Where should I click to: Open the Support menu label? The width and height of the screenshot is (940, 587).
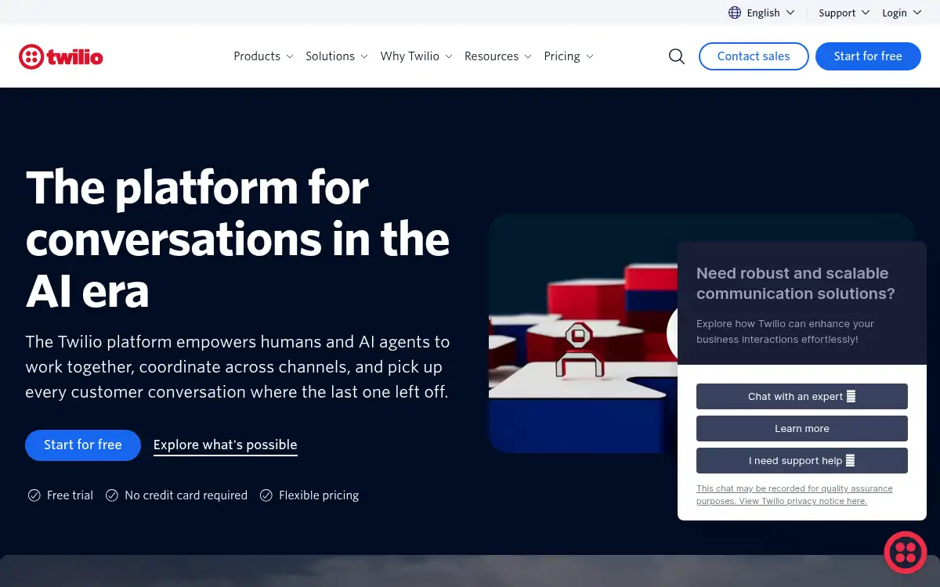(x=837, y=13)
